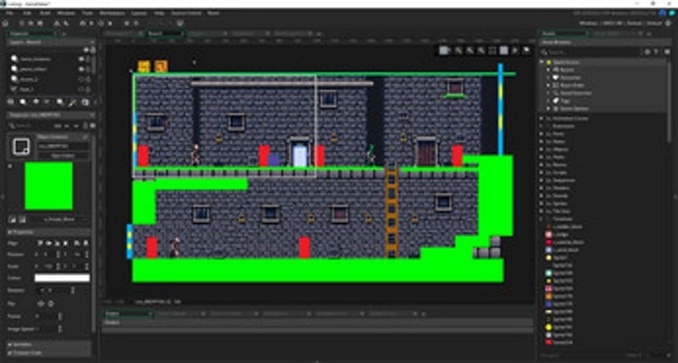Expand the Objects asset folder
Screen dimensions: 678x363
pos(542,149)
